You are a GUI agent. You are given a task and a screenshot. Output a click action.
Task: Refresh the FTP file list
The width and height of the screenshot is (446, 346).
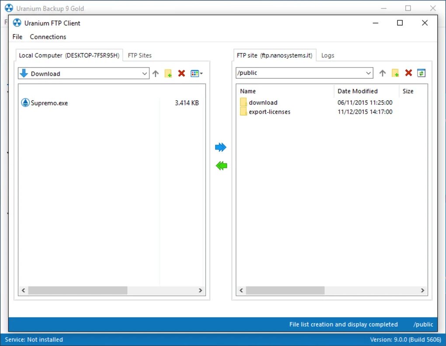point(421,73)
